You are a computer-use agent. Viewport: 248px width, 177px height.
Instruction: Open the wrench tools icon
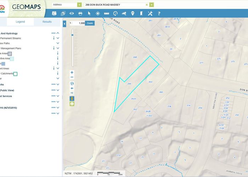[150, 13]
